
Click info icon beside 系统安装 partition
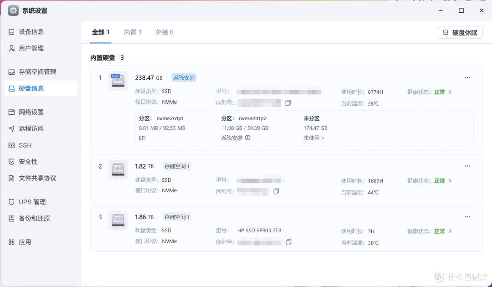click(248, 138)
